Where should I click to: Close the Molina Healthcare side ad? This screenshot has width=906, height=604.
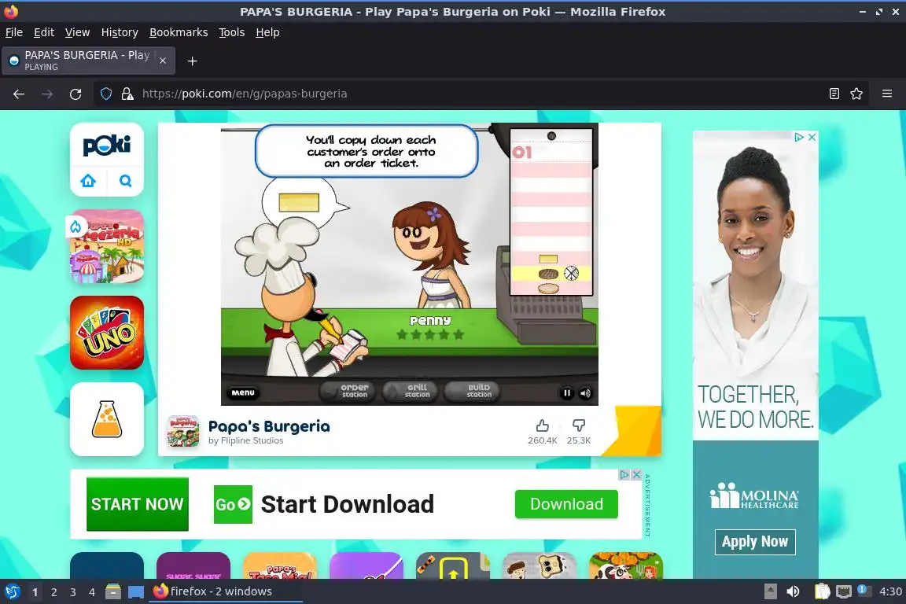(812, 137)
